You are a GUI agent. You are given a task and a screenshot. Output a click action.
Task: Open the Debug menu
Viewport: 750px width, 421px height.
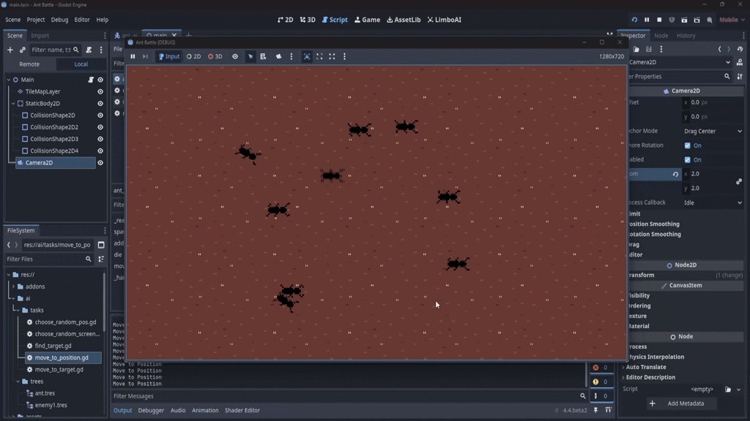point(60,20)
